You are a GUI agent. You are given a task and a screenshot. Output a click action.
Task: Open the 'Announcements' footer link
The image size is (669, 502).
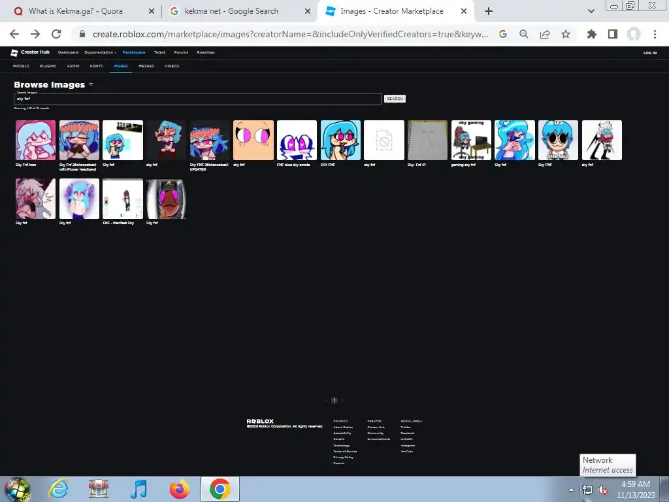tap(378, 439)
